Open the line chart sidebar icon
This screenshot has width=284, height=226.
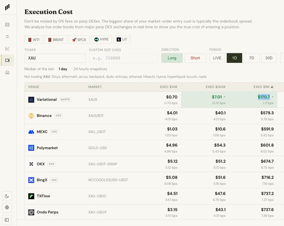tap(7, 48)
